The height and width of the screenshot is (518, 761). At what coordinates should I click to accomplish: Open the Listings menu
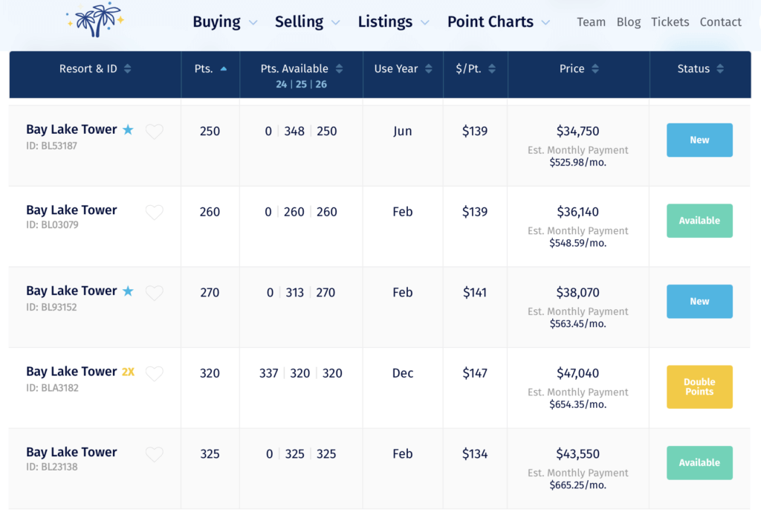click(393, 22)
